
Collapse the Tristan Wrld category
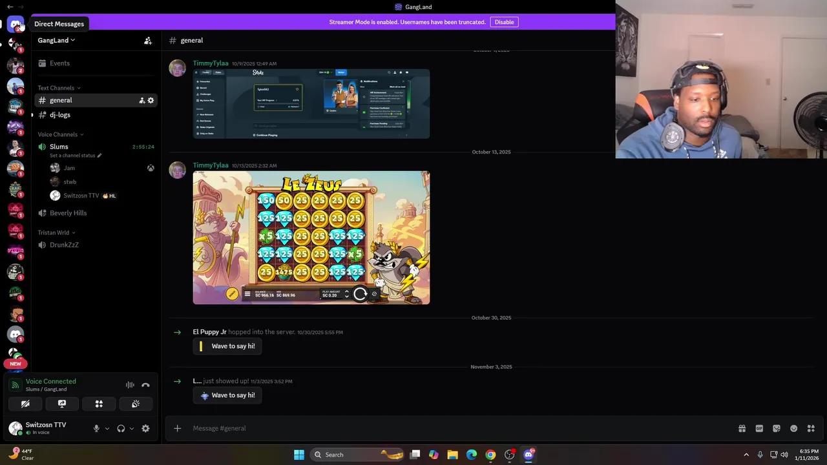56,232
